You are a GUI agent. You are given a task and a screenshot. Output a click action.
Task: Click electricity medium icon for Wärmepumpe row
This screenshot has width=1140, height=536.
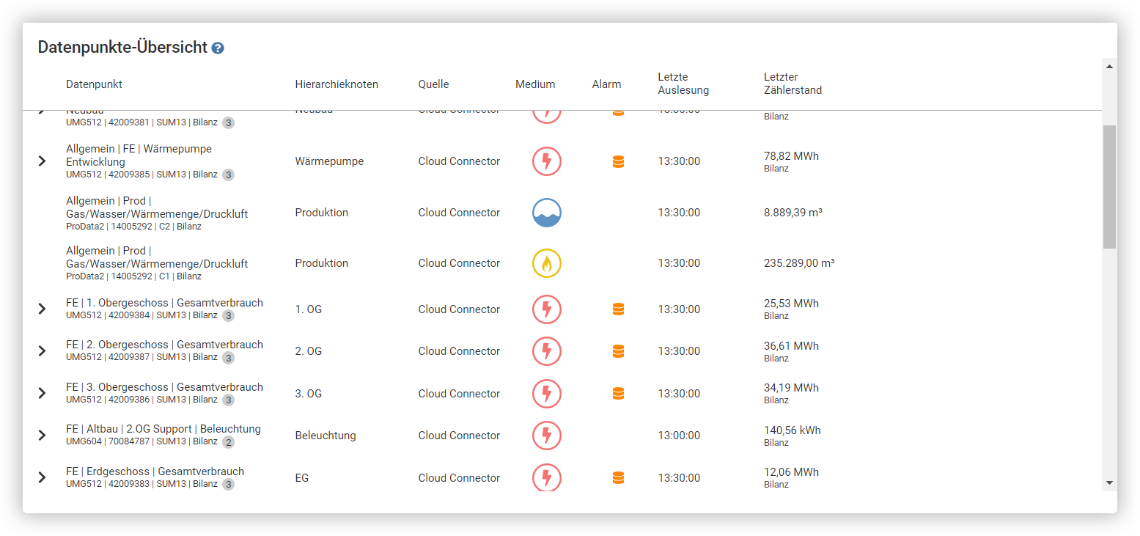tap(546, 161)
